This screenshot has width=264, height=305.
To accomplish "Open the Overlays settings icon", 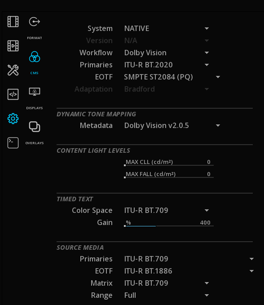I will [35, 127].
